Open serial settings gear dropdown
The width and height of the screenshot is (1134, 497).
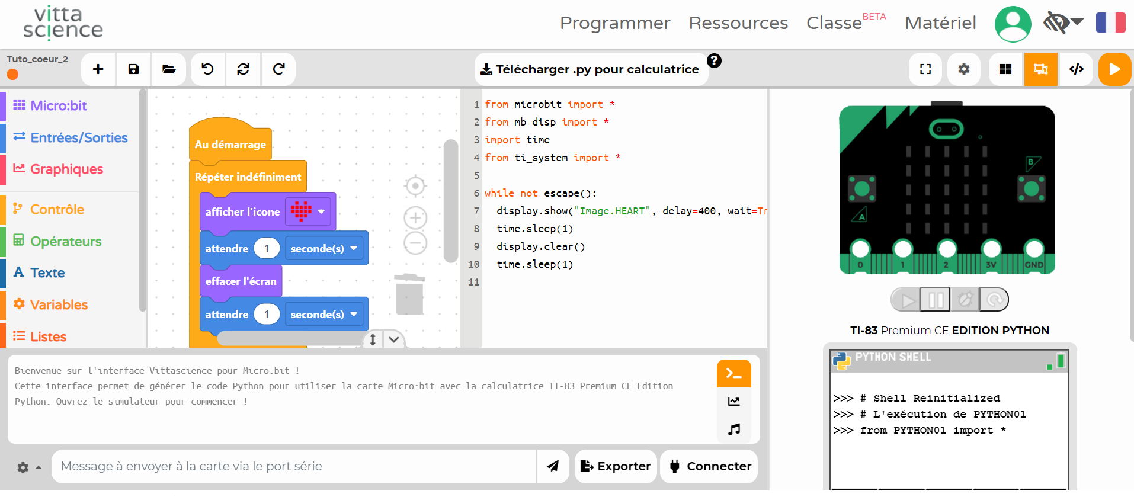point(29,467)
